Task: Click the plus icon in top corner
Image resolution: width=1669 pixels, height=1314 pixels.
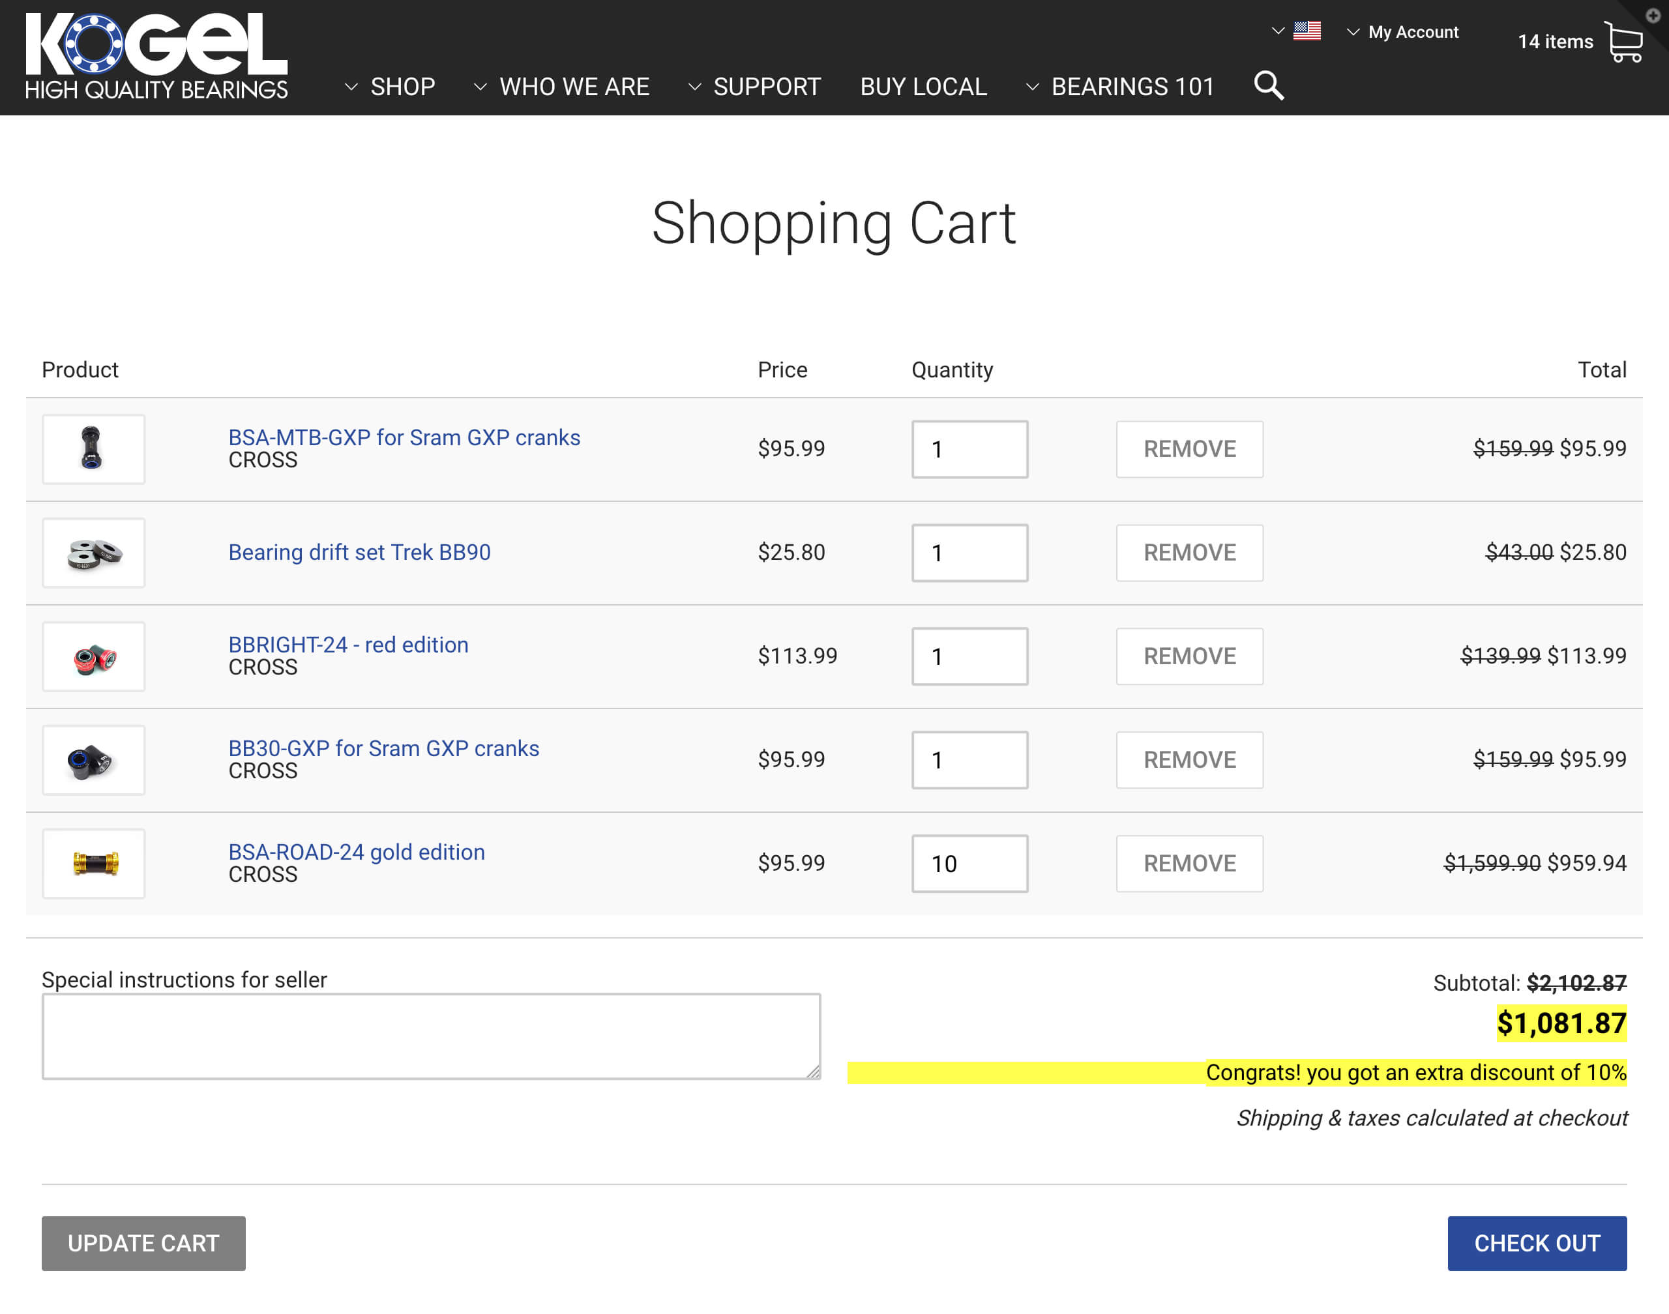Action: pos(1653,16)
